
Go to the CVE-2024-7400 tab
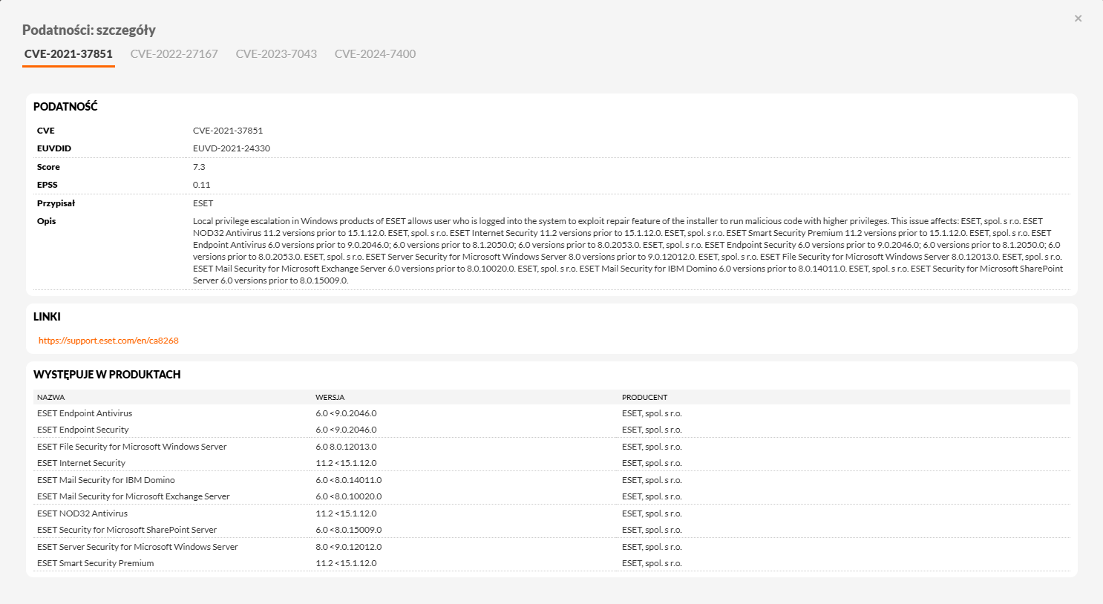pos(375,54)
